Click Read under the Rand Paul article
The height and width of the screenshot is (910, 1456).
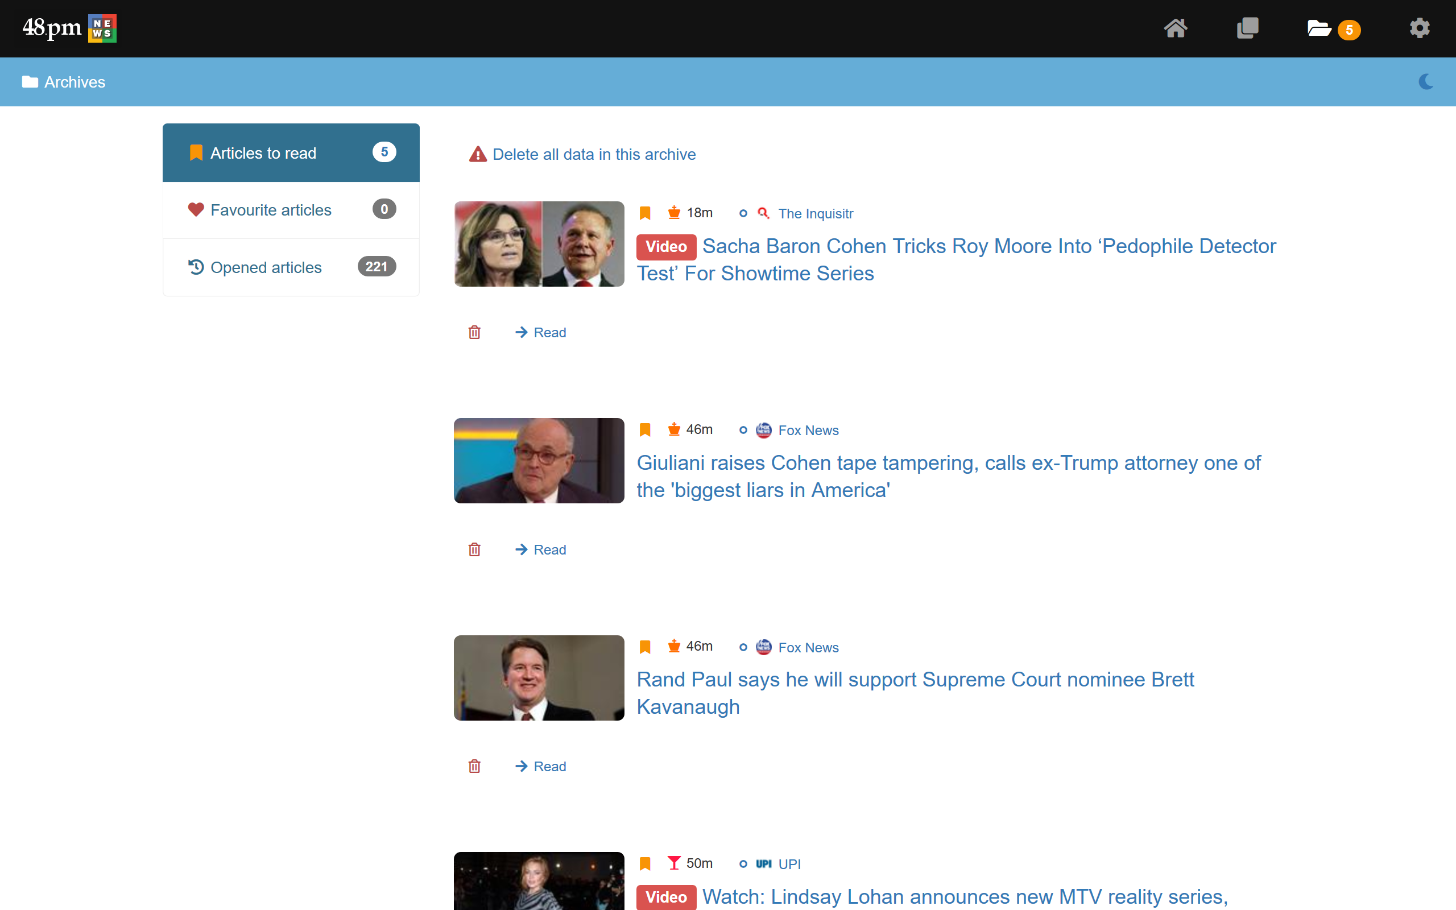(540, 766)
